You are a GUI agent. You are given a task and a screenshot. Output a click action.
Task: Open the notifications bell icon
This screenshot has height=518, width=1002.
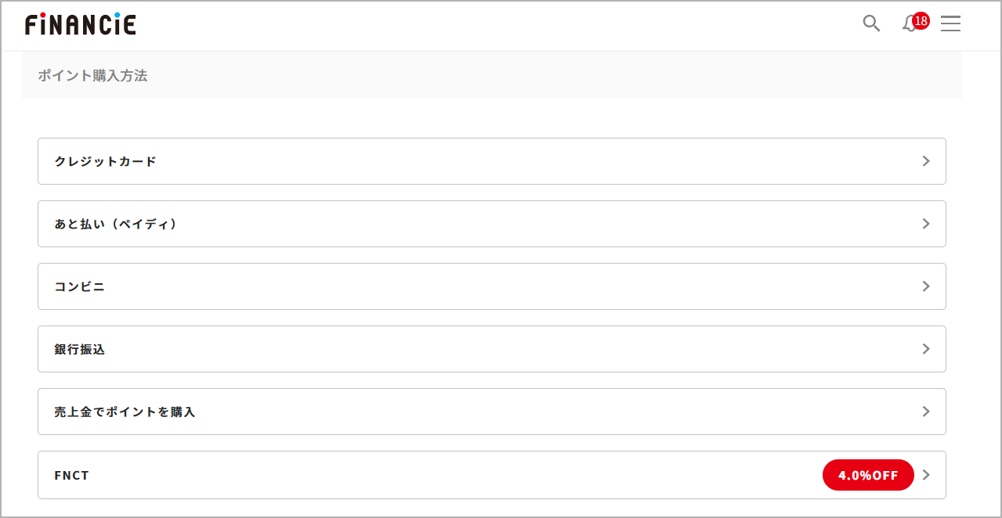pyautogui.click(x=909, y=25)
